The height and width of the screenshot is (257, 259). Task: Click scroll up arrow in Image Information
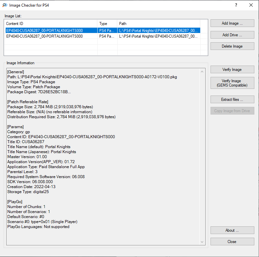(x=202, y=72)
